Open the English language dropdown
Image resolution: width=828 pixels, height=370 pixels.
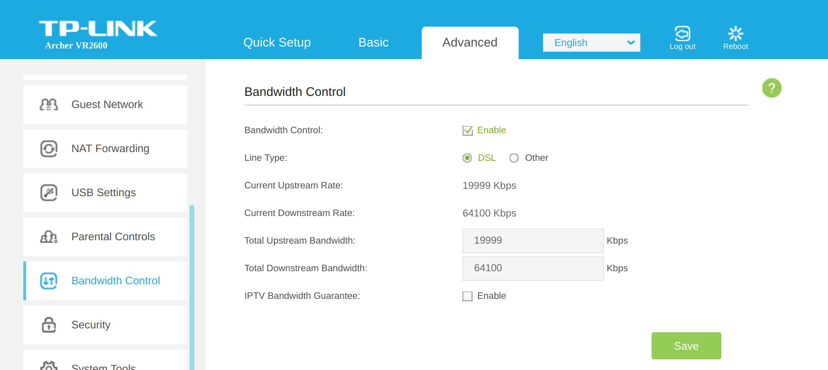click(x=591, y=43)
